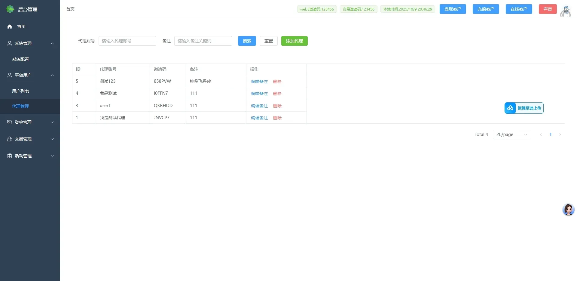This screenshot has width=577, height=281.
Task: Click the 资金管理 wallet icon in sidebar
Action: tap(10, 122)
